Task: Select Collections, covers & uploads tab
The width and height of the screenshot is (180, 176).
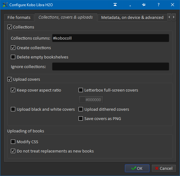Action: [66, 17]
